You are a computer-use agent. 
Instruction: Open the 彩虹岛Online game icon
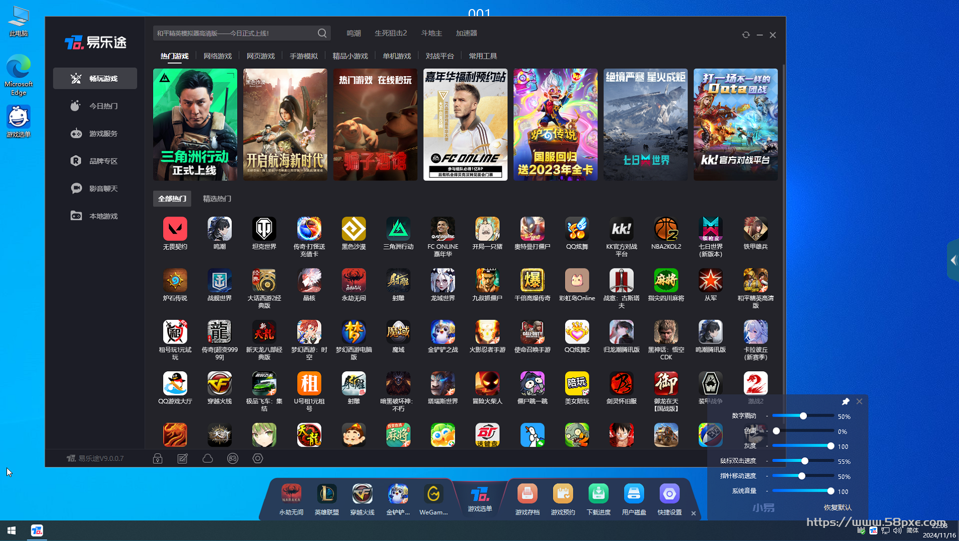coord(577,281)
